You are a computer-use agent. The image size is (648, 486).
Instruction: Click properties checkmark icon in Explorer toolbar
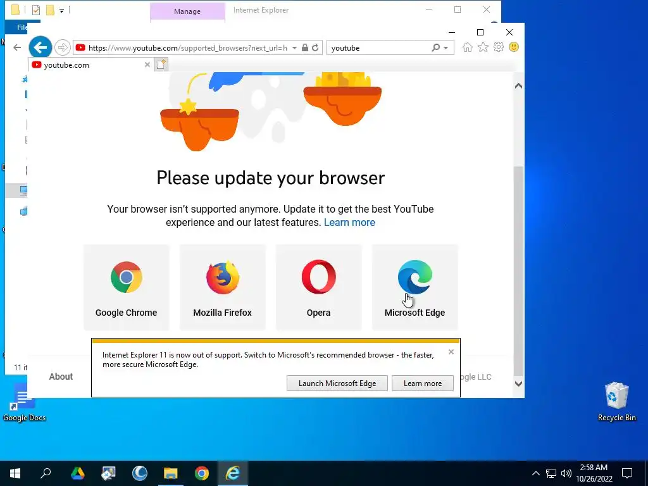click(x=36, y=10)
